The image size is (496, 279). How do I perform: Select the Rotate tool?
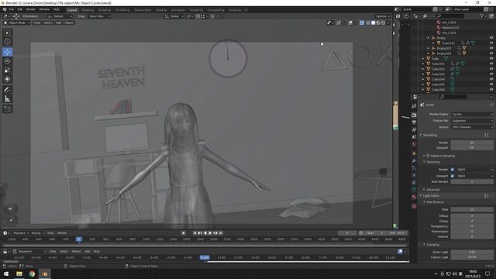[7, 61]
